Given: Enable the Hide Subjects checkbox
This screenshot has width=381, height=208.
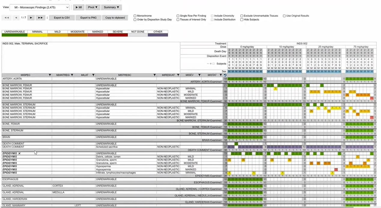Looking at the screenshot, I should click(x=242, y=20).
